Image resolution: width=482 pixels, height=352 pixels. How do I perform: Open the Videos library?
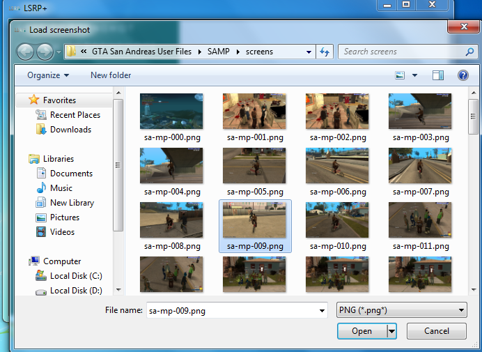click(x=62, y=232)
